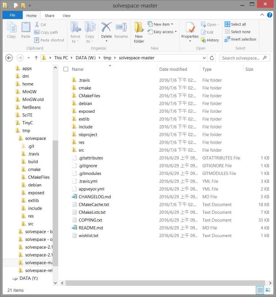Select the CHANGELOG.md file icon
Image resolution: width=276 pixels, height=297 pixels.
(74, 197)
